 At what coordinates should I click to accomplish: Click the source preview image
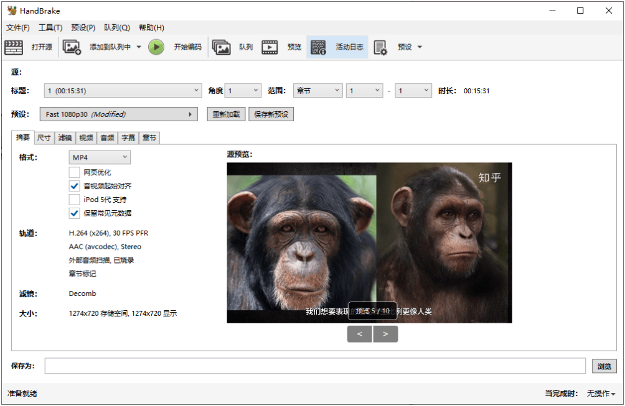pos(370,243)
